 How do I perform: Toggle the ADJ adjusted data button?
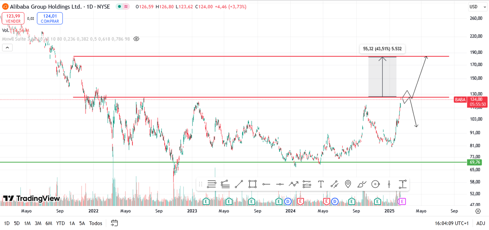pyautogui.click(x=480, y=223)
